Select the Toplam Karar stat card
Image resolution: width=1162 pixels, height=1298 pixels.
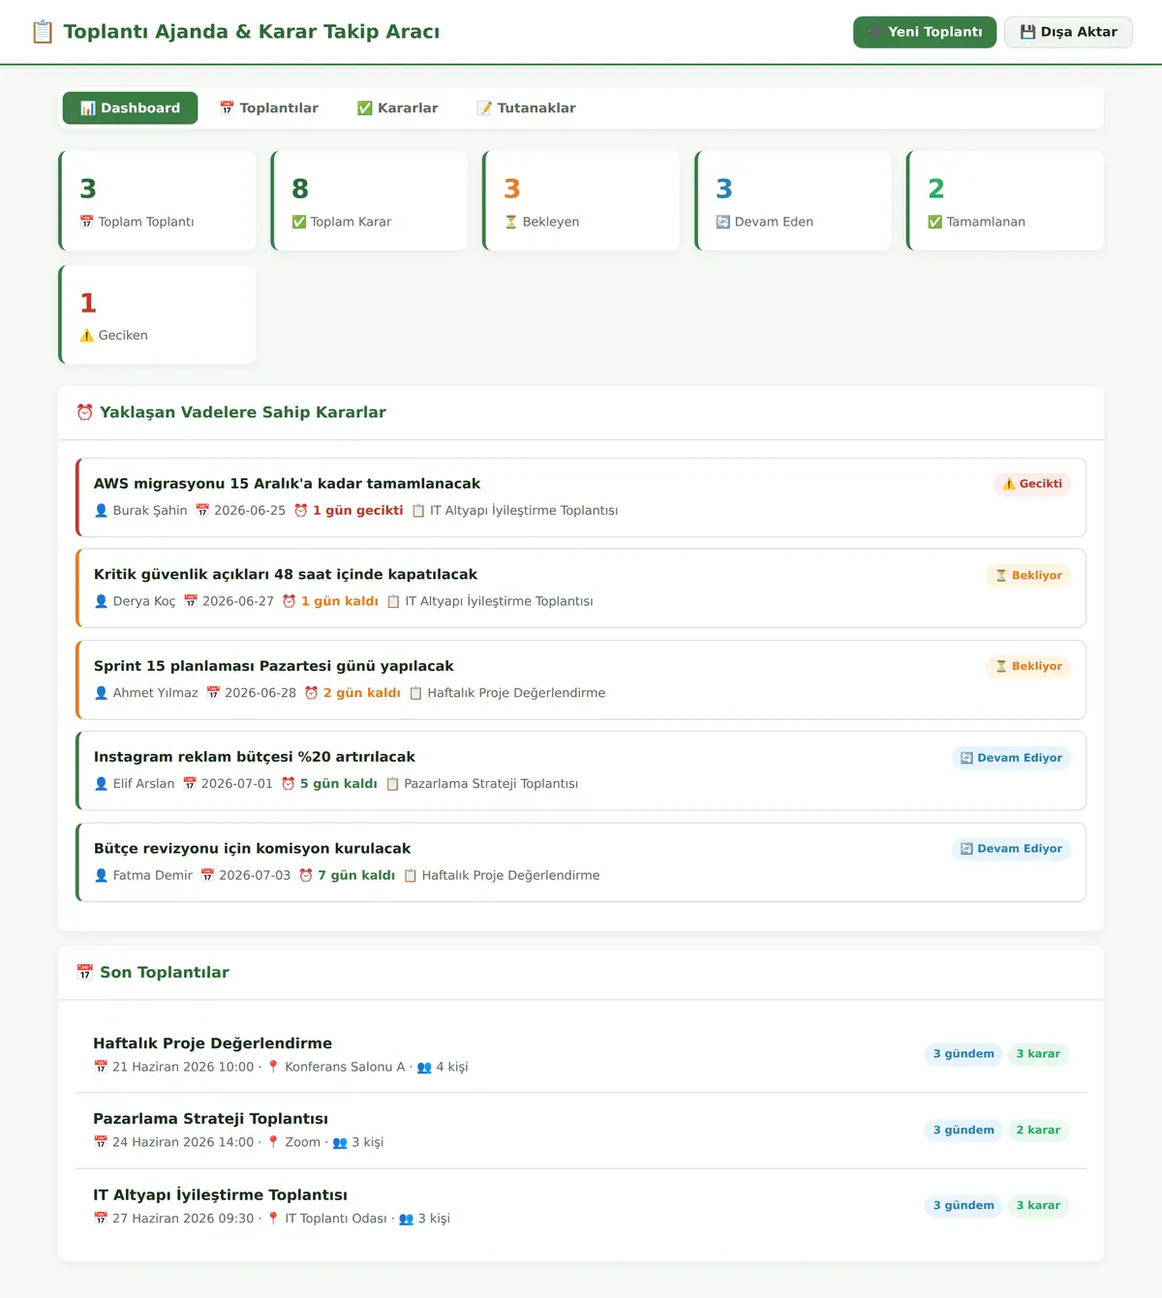(369, 200)
